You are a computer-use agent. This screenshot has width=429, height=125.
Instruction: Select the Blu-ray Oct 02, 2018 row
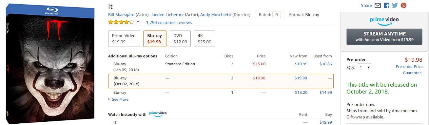(x=221, y=81)
